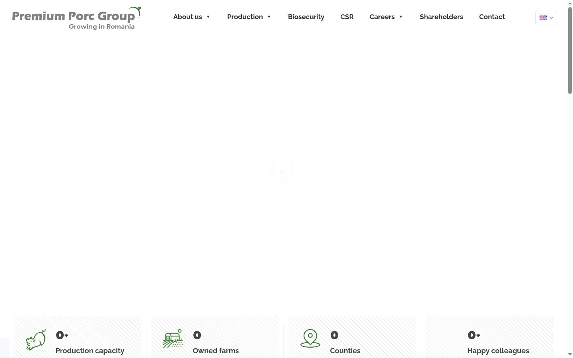
Task: Click the scrollbar down arrow
Action: coord(570,354)
